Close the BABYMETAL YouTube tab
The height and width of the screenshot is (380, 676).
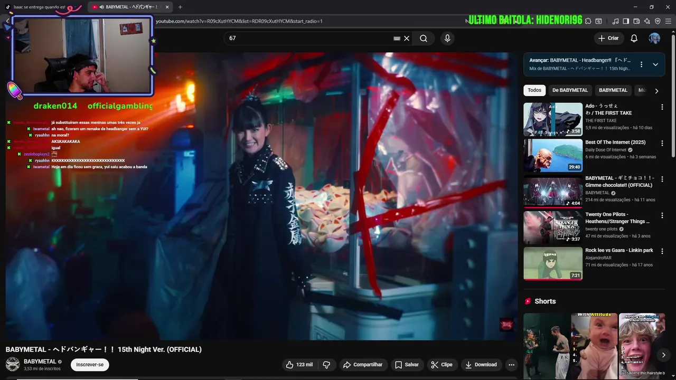pyautogui.click(x=167, y=7)
